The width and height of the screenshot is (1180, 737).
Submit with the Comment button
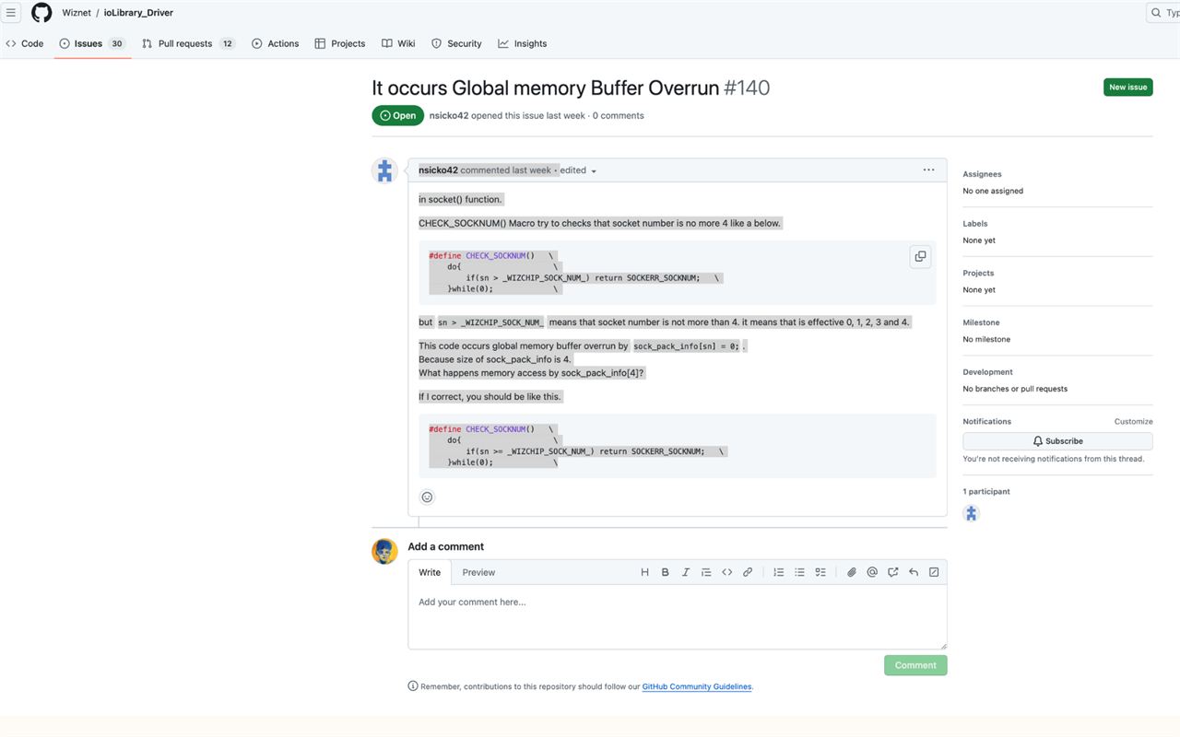915,665
